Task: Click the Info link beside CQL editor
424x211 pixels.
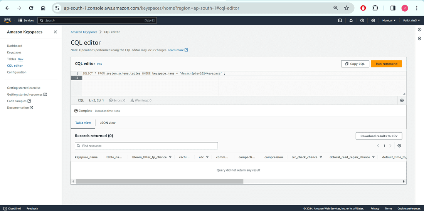Action: (x=99, y=64)
